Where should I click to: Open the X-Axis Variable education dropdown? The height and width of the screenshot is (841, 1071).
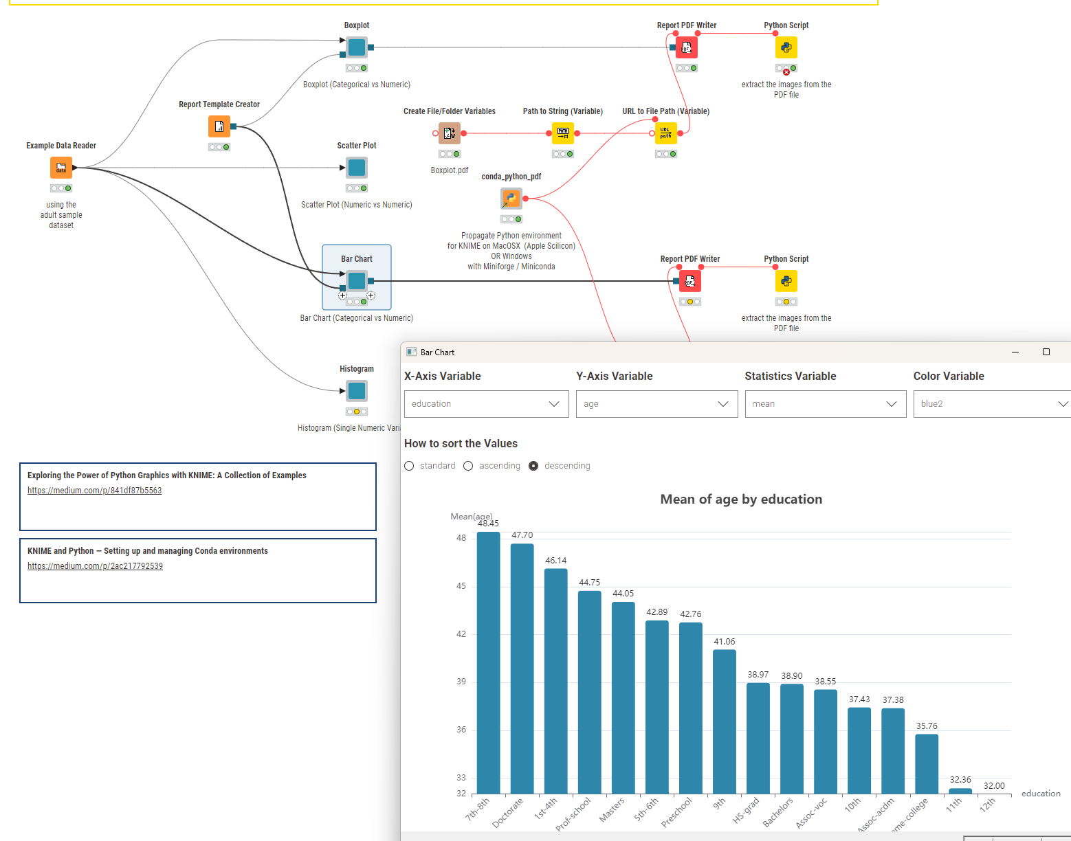click(486, 404)
